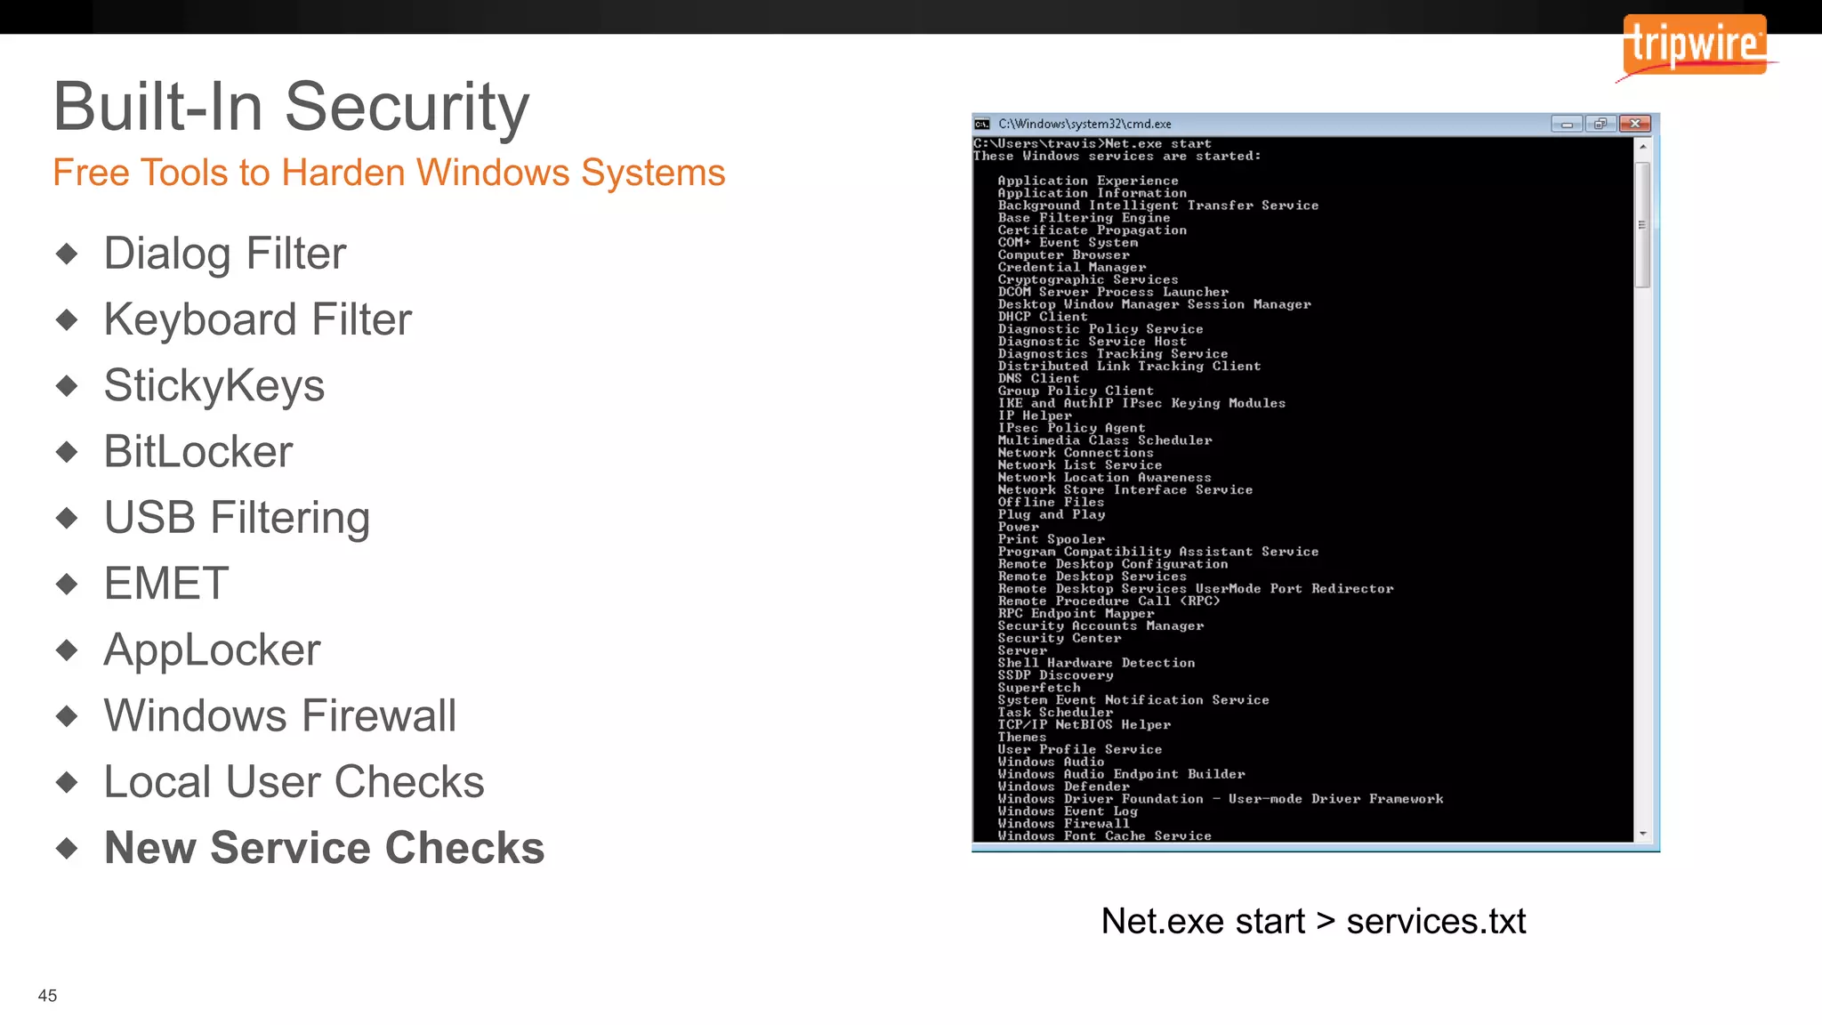Select the Keyboard Filter bullet
The width and height of the screenshot is (1822, 1025).
(258, 319)
